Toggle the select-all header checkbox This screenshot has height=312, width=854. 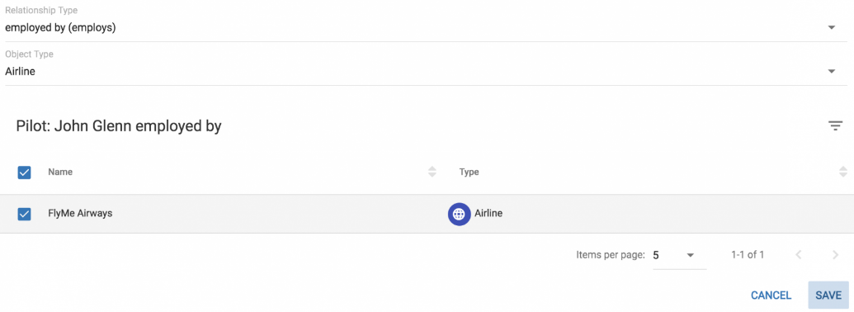click(24, 173)
